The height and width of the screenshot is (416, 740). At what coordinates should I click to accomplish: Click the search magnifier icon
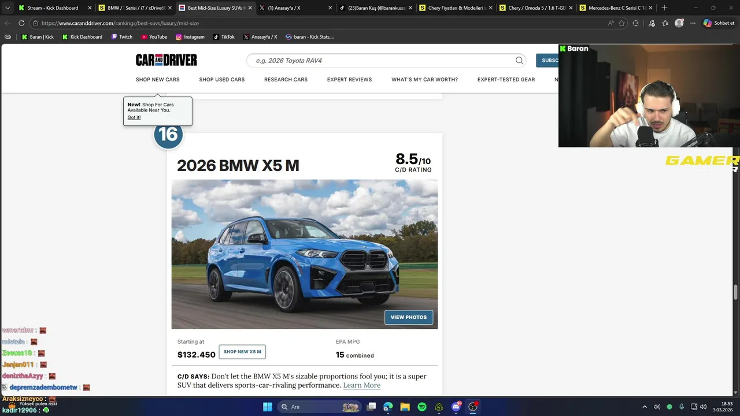tap(519, 61)
